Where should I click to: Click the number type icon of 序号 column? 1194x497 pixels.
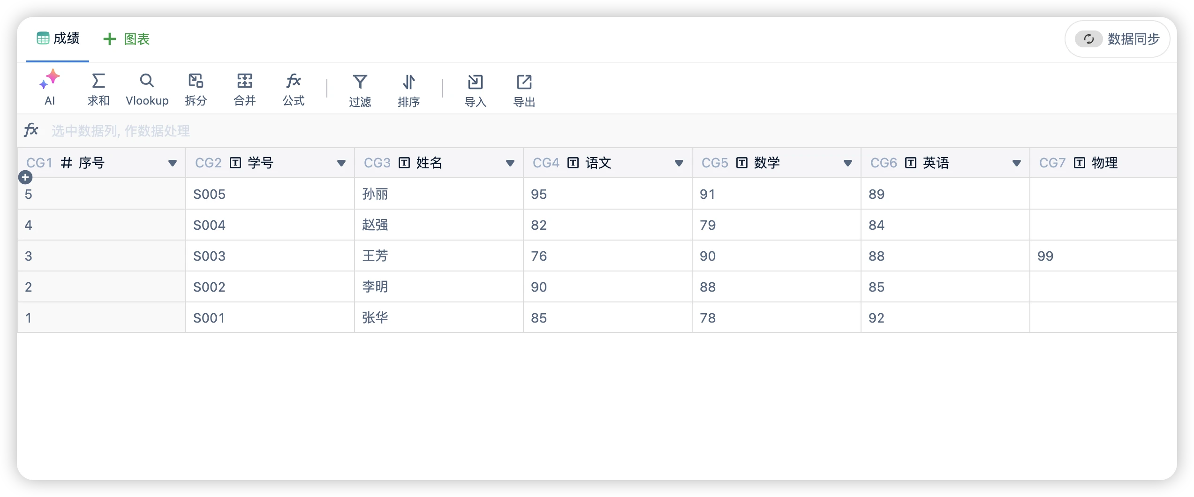(x=67, y=163)
